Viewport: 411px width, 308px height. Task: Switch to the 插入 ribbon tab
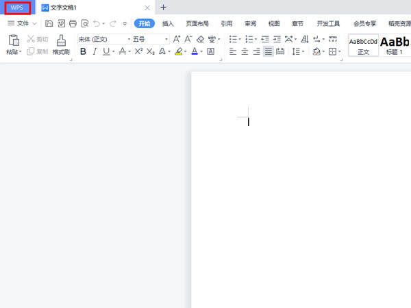(168, 23)
